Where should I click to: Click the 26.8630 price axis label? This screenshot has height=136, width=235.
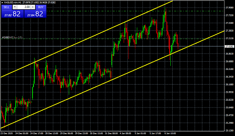pos(229,54)
